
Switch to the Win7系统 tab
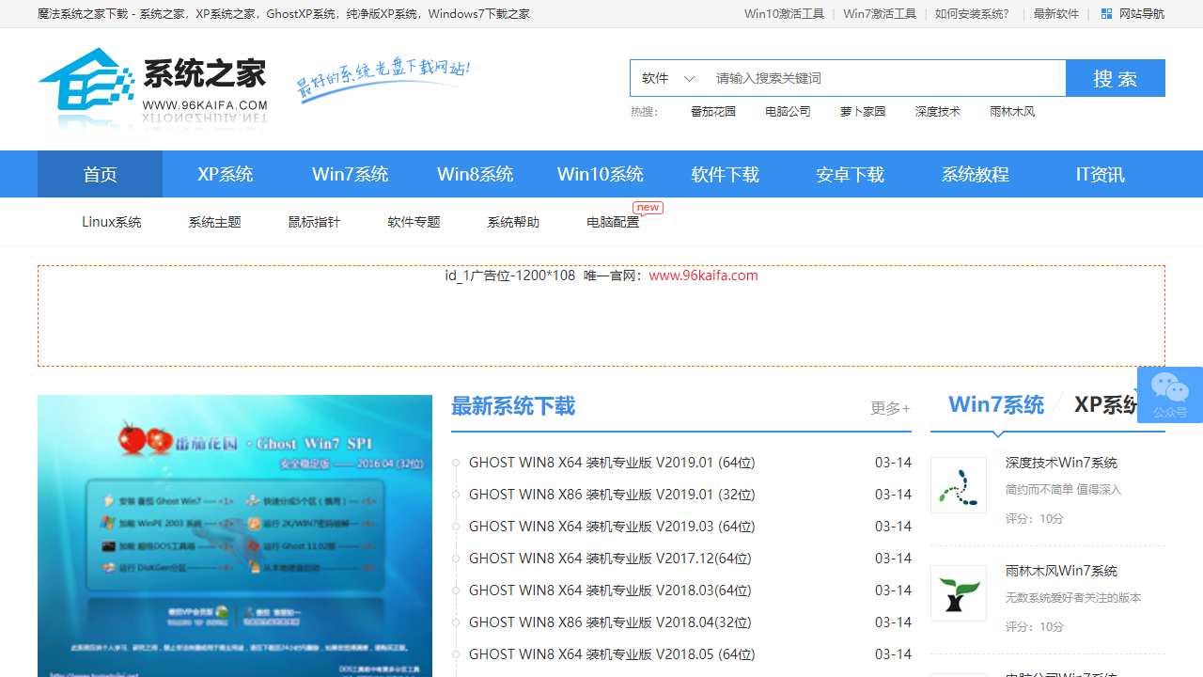pyautogui.click(x=995, y=405)
